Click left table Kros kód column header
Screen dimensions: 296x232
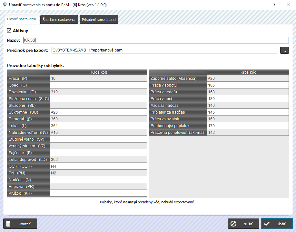click(x=98, y=72)
